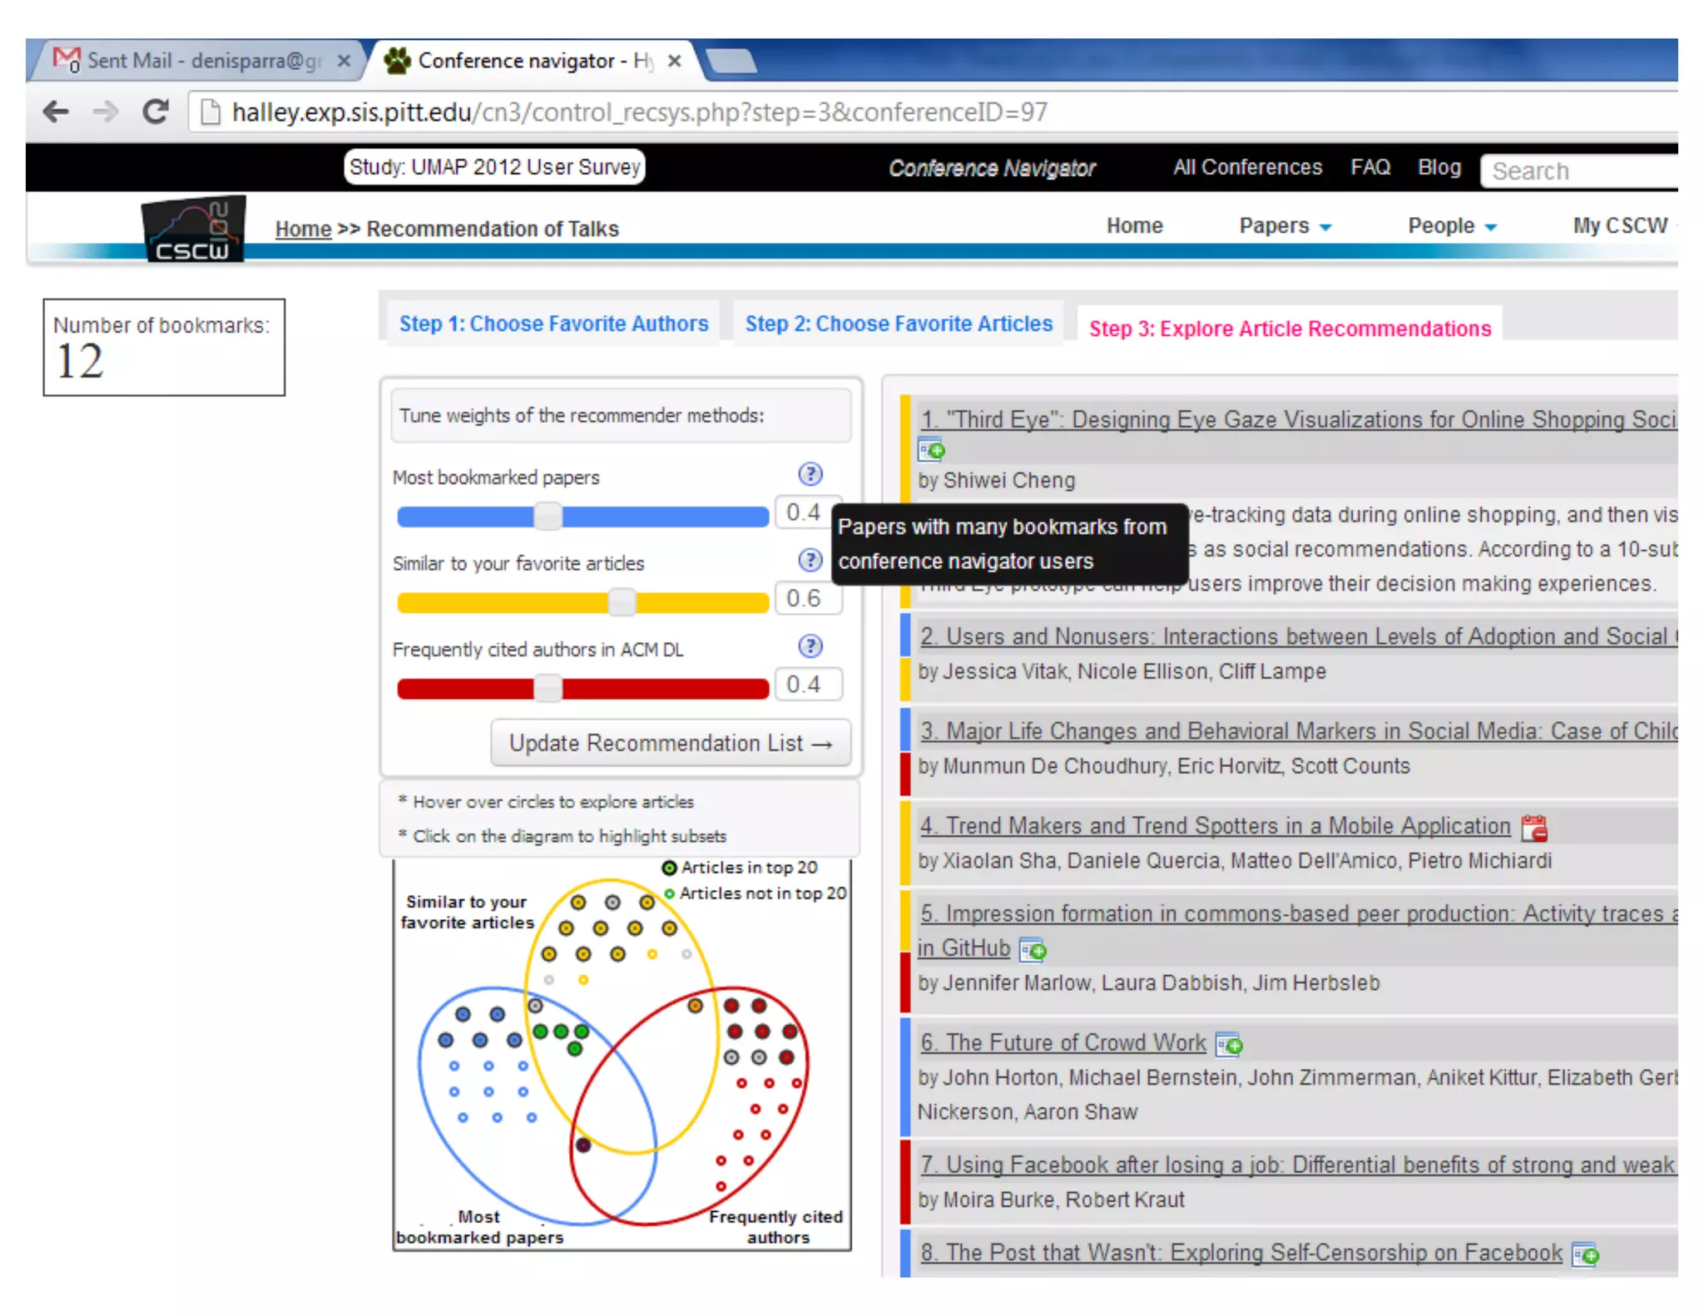
Task: Expand the People dropdown menu
Action: pos(1451,226)
